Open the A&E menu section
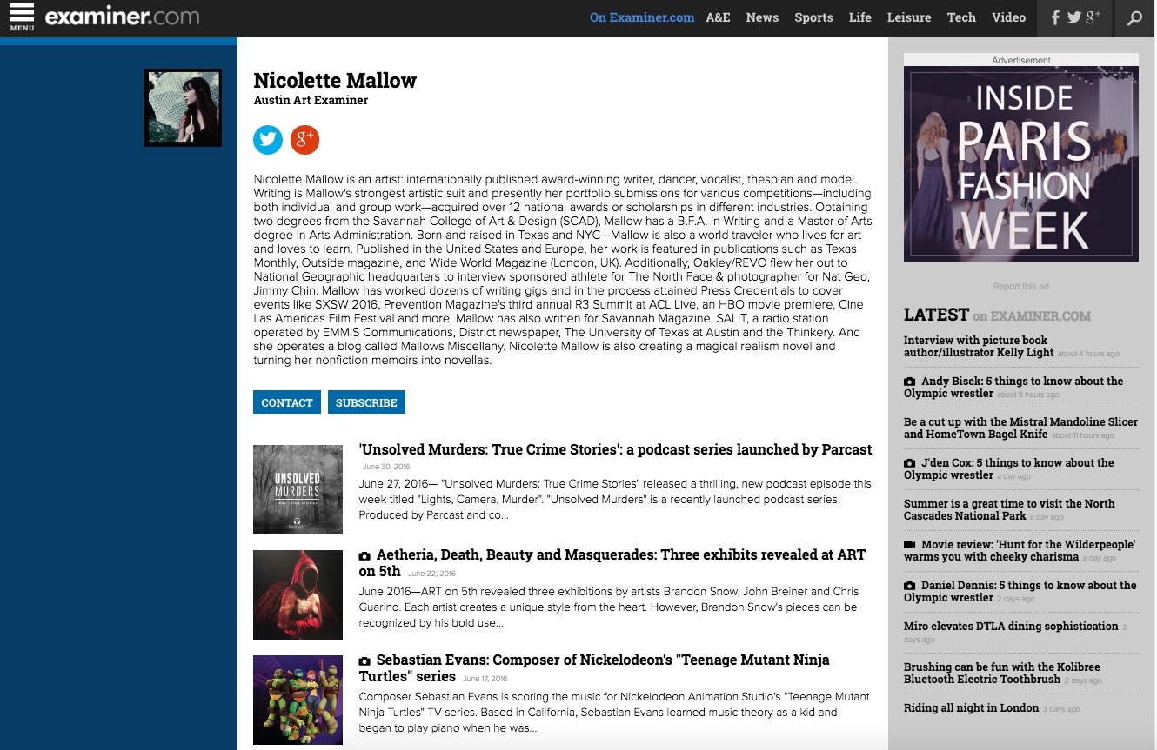The image size is (1157, 750). tap(718, 17)
